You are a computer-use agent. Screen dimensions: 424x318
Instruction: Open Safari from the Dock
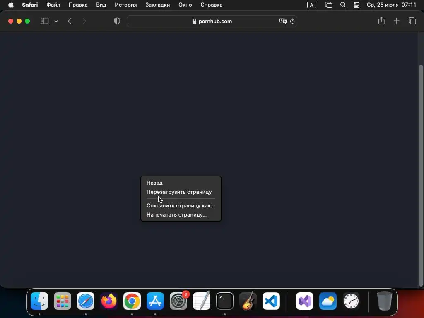click(x=86, y=301)
